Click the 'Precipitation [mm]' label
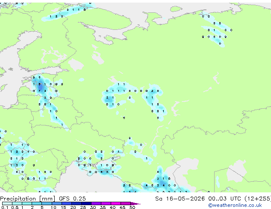 click(x=28, y=199)
